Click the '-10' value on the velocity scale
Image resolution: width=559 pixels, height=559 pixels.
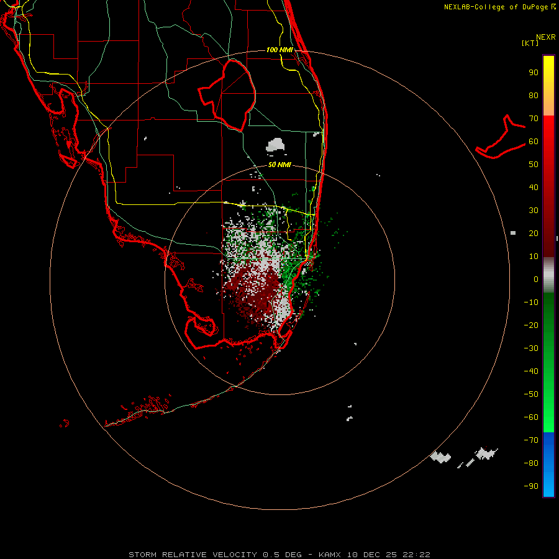point(531,302)
